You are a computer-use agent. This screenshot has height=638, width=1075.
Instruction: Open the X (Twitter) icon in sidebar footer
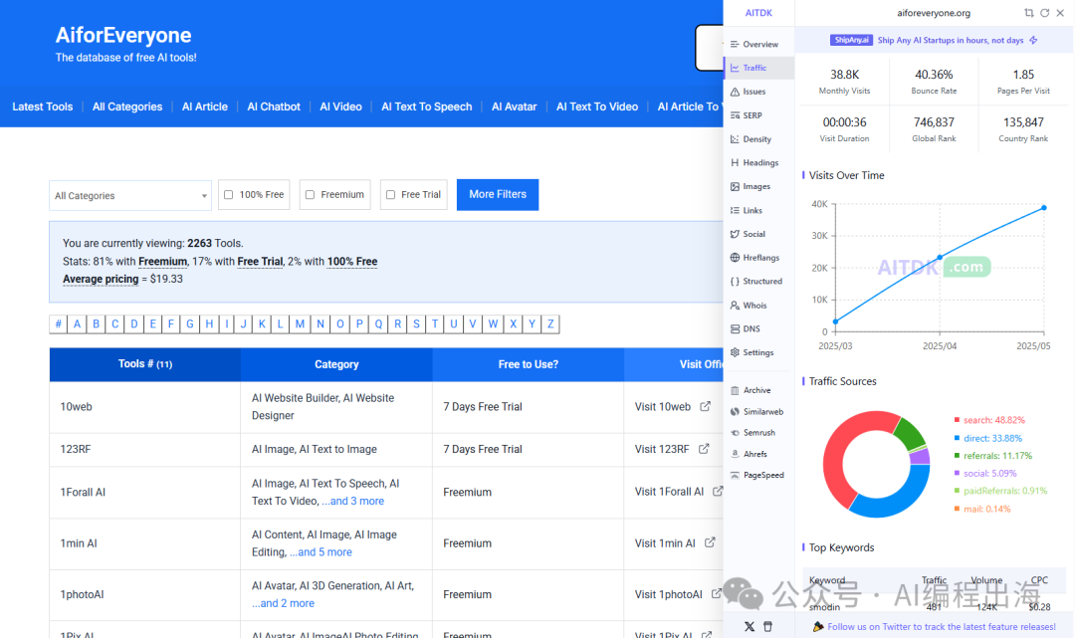point(749,626)
